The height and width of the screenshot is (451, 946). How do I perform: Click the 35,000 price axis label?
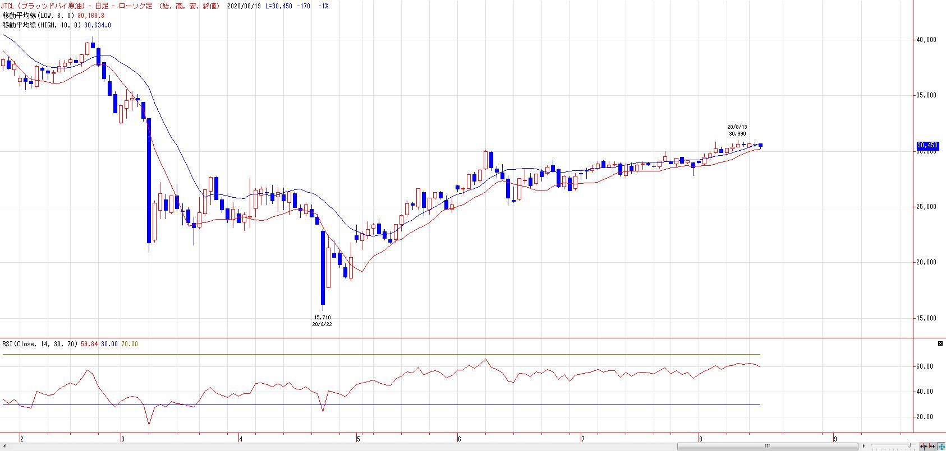point(926,95)
